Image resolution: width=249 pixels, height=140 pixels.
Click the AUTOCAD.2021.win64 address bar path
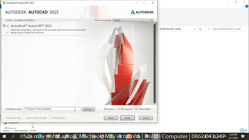pos(170,29)
